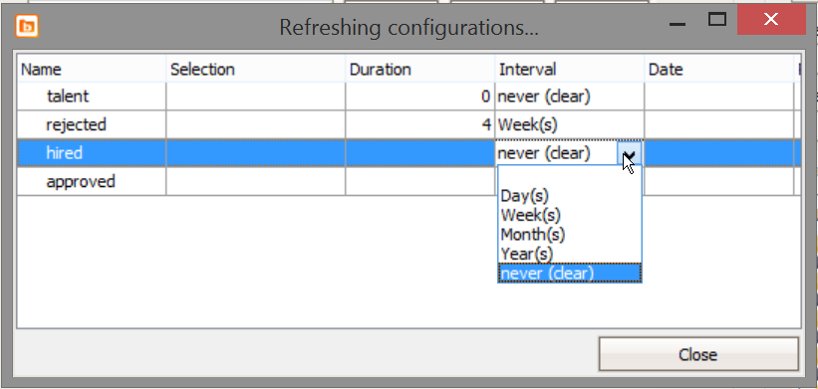The height and width of the screenshot is (389, 818).
Task: Click the Duration cell in approved row
Action: 419,182
